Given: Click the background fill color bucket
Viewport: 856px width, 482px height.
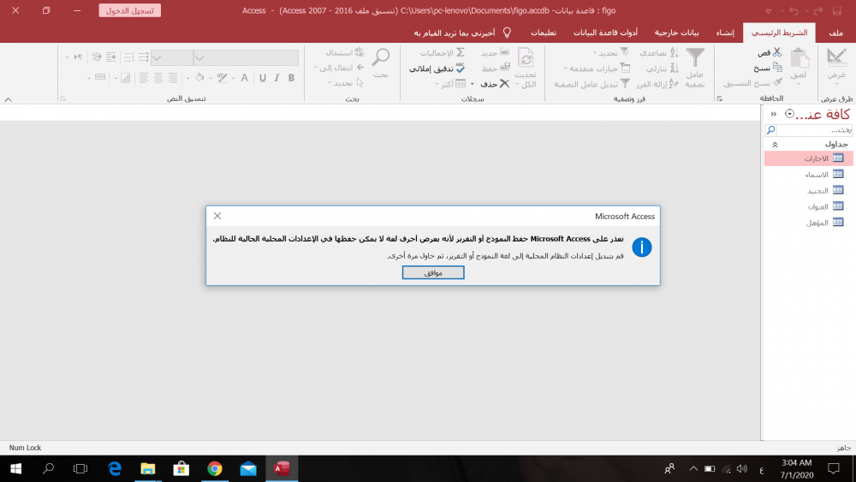Looking at the screenshot, I should point(199,78).
